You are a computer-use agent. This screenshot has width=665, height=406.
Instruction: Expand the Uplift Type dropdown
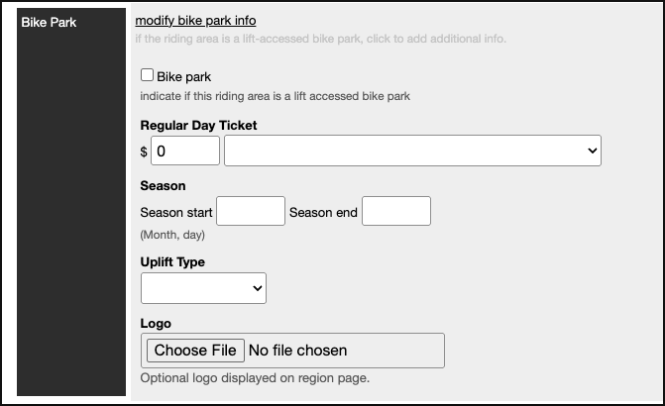click(x=203, y=288)
